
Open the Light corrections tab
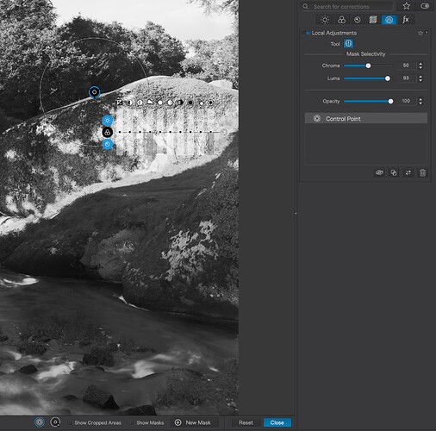coord(325,20)
